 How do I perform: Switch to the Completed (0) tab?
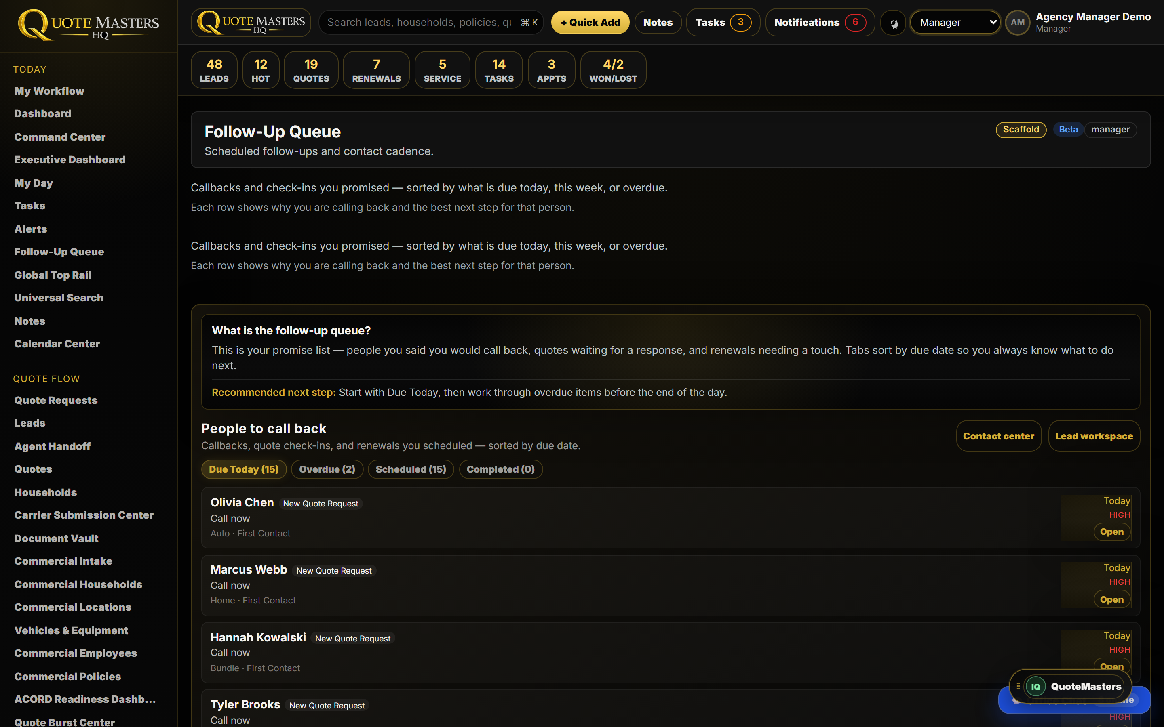[x=501, y=469]
